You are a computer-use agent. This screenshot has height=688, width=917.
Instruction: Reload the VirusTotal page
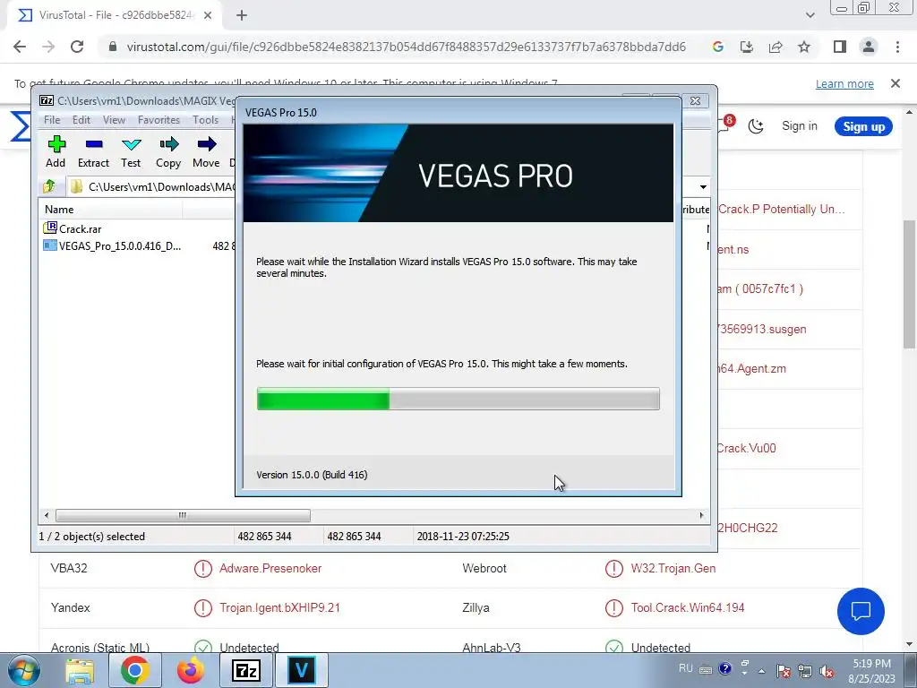(x=77, y=47)
